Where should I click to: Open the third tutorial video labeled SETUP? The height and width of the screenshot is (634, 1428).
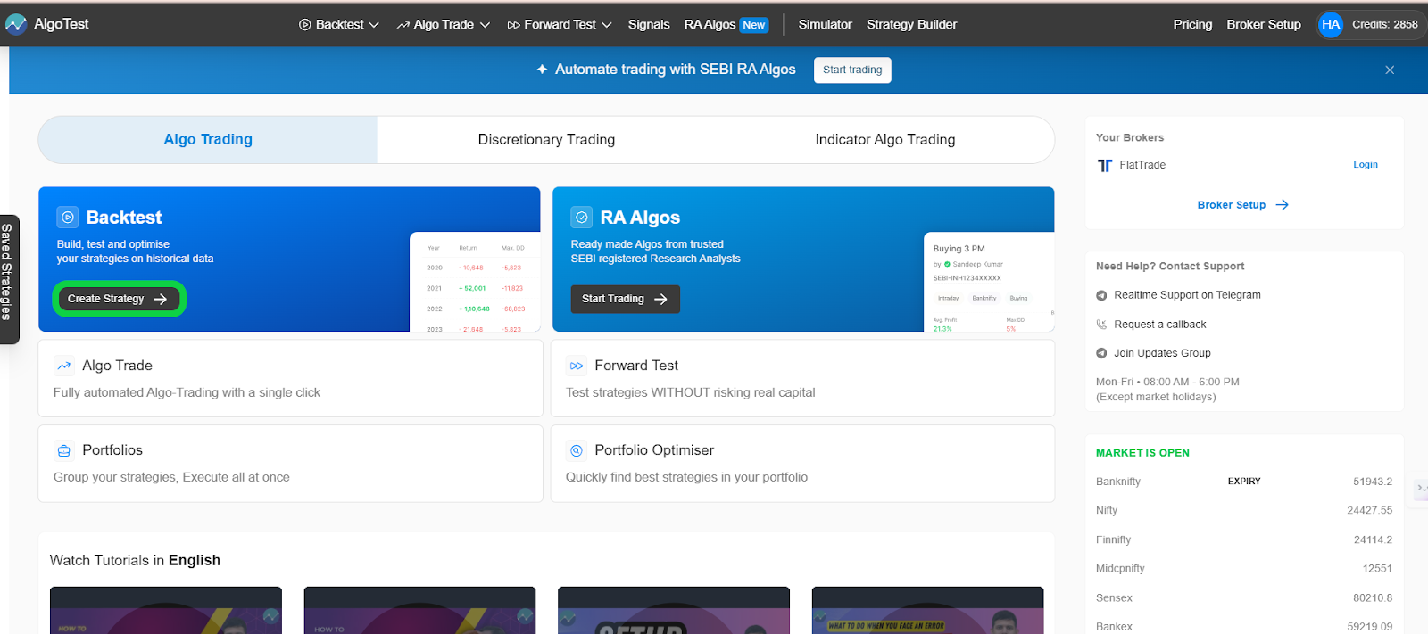tap(674, 610)
